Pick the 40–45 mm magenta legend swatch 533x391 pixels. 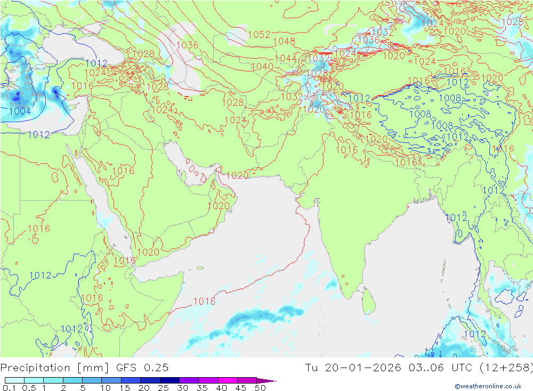(x=228, y=380)
